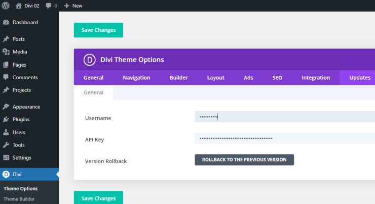The height and width of the screenshot is (204, 375).
Task: Click the Media icon in sidebar
Action: coord(6,52)
